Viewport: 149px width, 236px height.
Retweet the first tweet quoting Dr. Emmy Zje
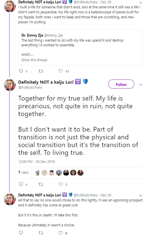click(x=41, y=71)
